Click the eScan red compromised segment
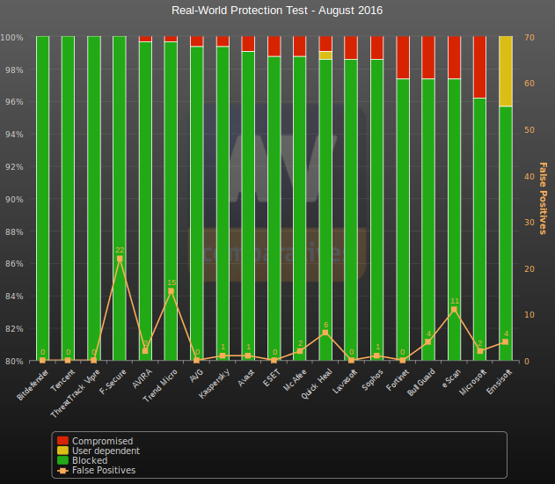 [454, 57]
